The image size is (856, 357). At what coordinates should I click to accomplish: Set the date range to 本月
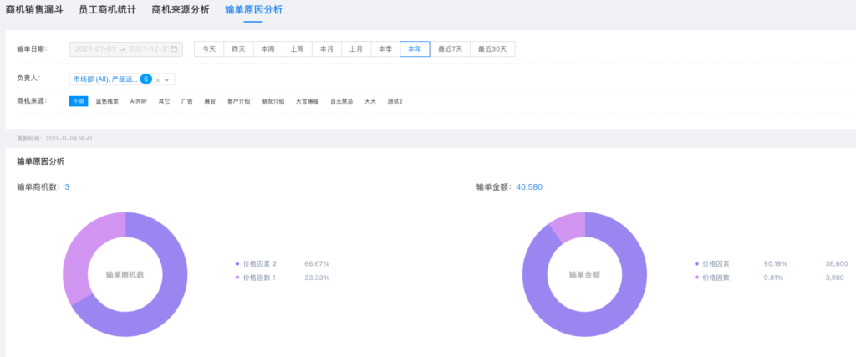click(326, 49)
